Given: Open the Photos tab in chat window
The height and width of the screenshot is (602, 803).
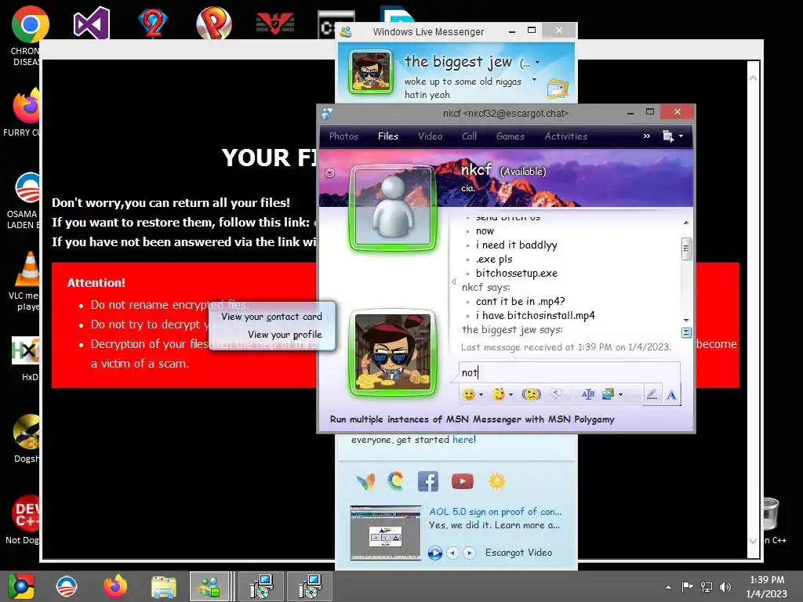Looking at the screenshot, I should (343, 136).
